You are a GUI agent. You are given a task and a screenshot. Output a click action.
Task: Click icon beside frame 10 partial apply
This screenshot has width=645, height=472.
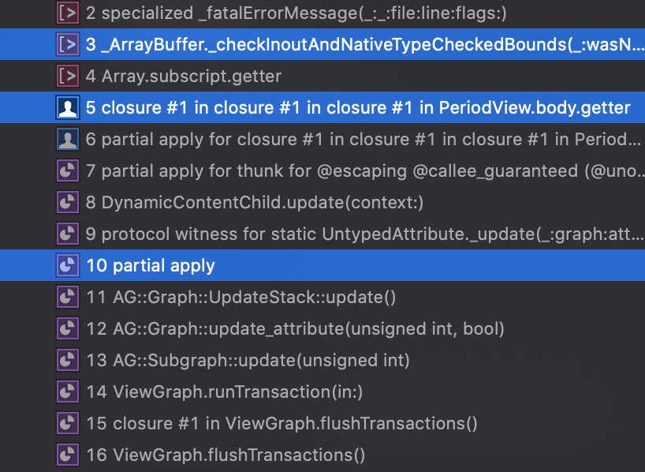(x=69, y=265)
